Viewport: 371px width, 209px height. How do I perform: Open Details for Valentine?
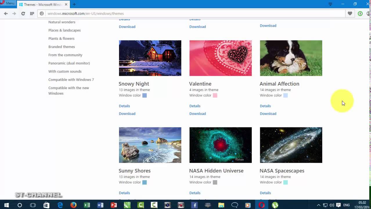(195, 106)
